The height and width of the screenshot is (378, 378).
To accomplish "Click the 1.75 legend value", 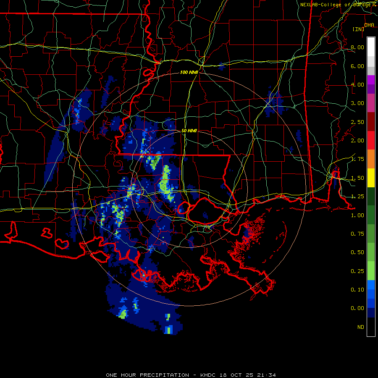I will pyautogui.click(x=357, y=159).
